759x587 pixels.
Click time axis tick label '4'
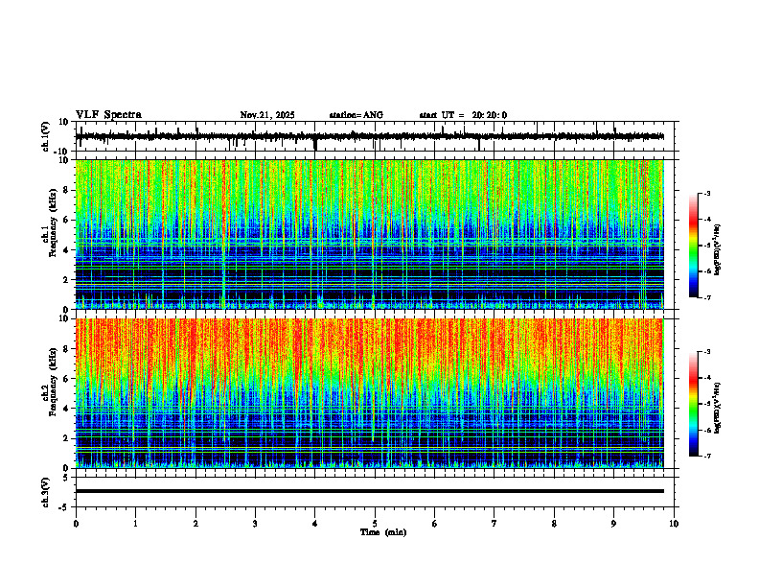pos(315,524)
